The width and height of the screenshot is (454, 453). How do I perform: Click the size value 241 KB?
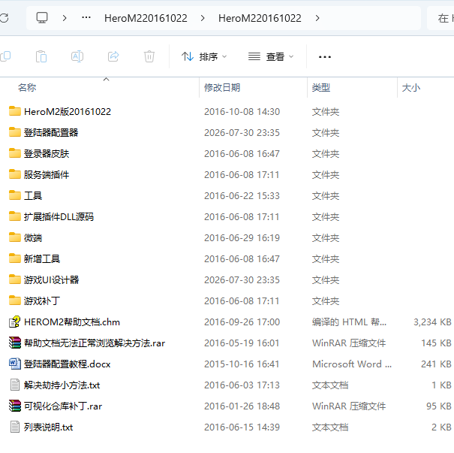(x=436, y=364)
